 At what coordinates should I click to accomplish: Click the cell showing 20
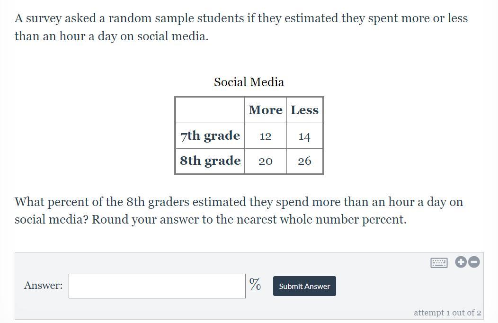[x=265, y=161]
